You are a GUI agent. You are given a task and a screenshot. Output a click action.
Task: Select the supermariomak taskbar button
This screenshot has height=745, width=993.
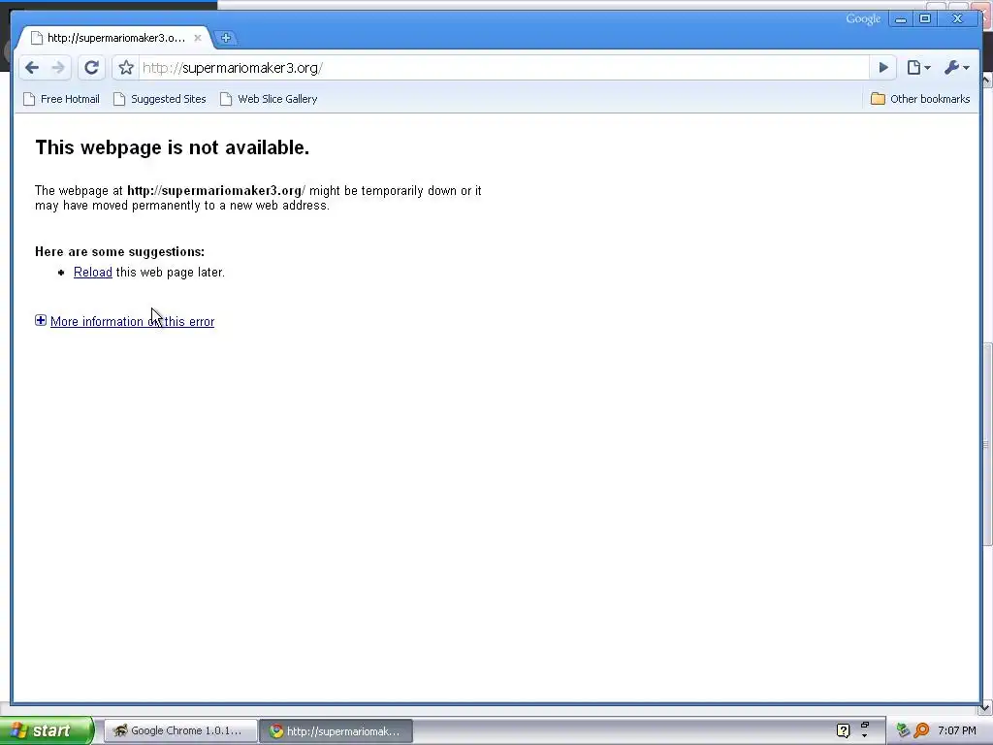point(336,731)
